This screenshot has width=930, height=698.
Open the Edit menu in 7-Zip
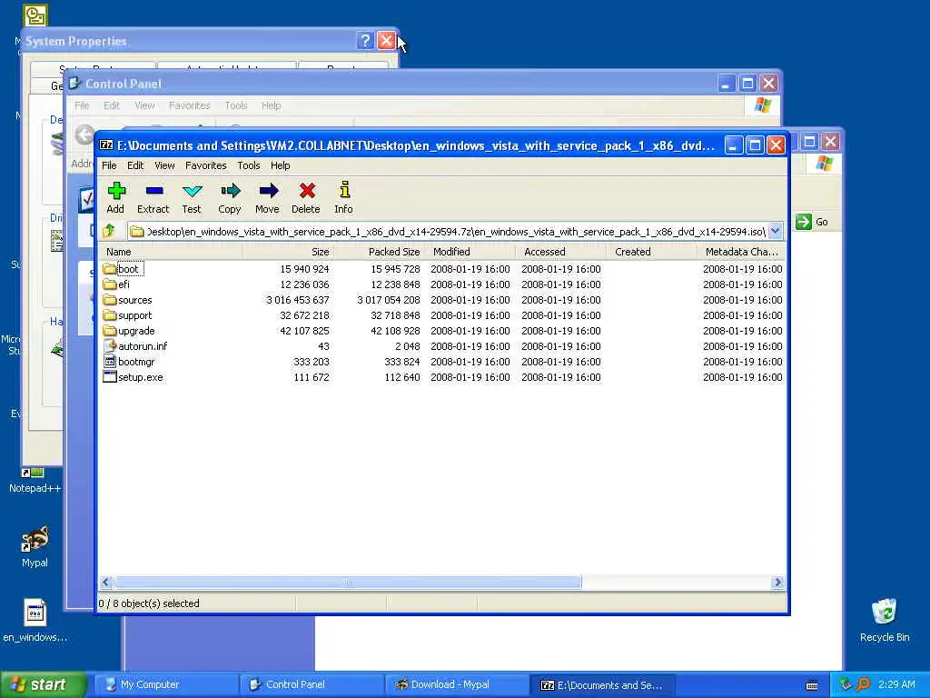(135, 165)
